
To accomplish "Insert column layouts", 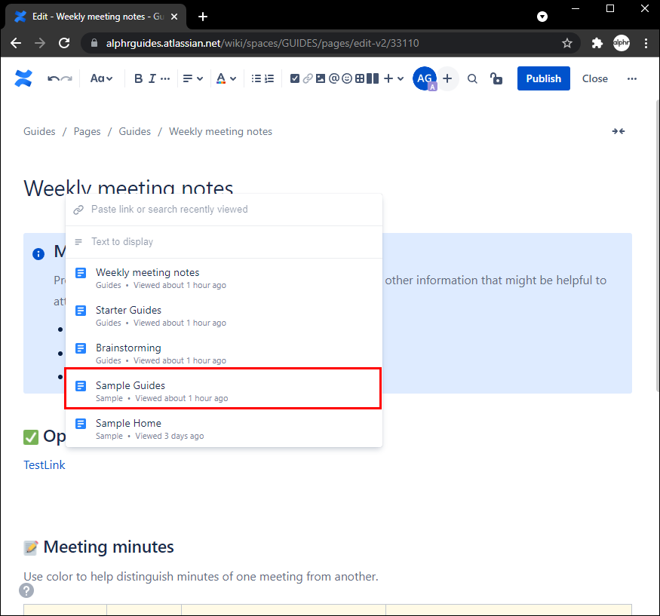I will [373, 78].
